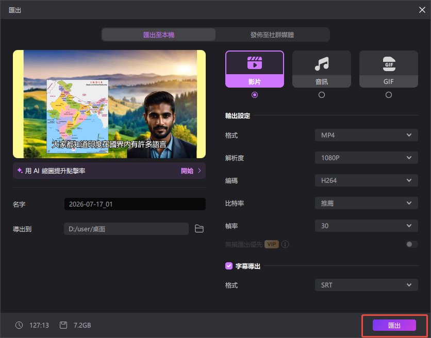The height and width of the screenshot is (338, 431).
Task: Uncheck the 字幕導出 checkbox
Action: tap(229, 266)
